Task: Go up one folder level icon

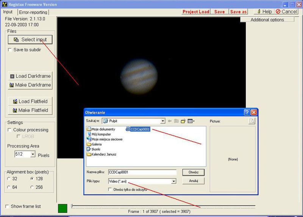Action: click(176, 121)
